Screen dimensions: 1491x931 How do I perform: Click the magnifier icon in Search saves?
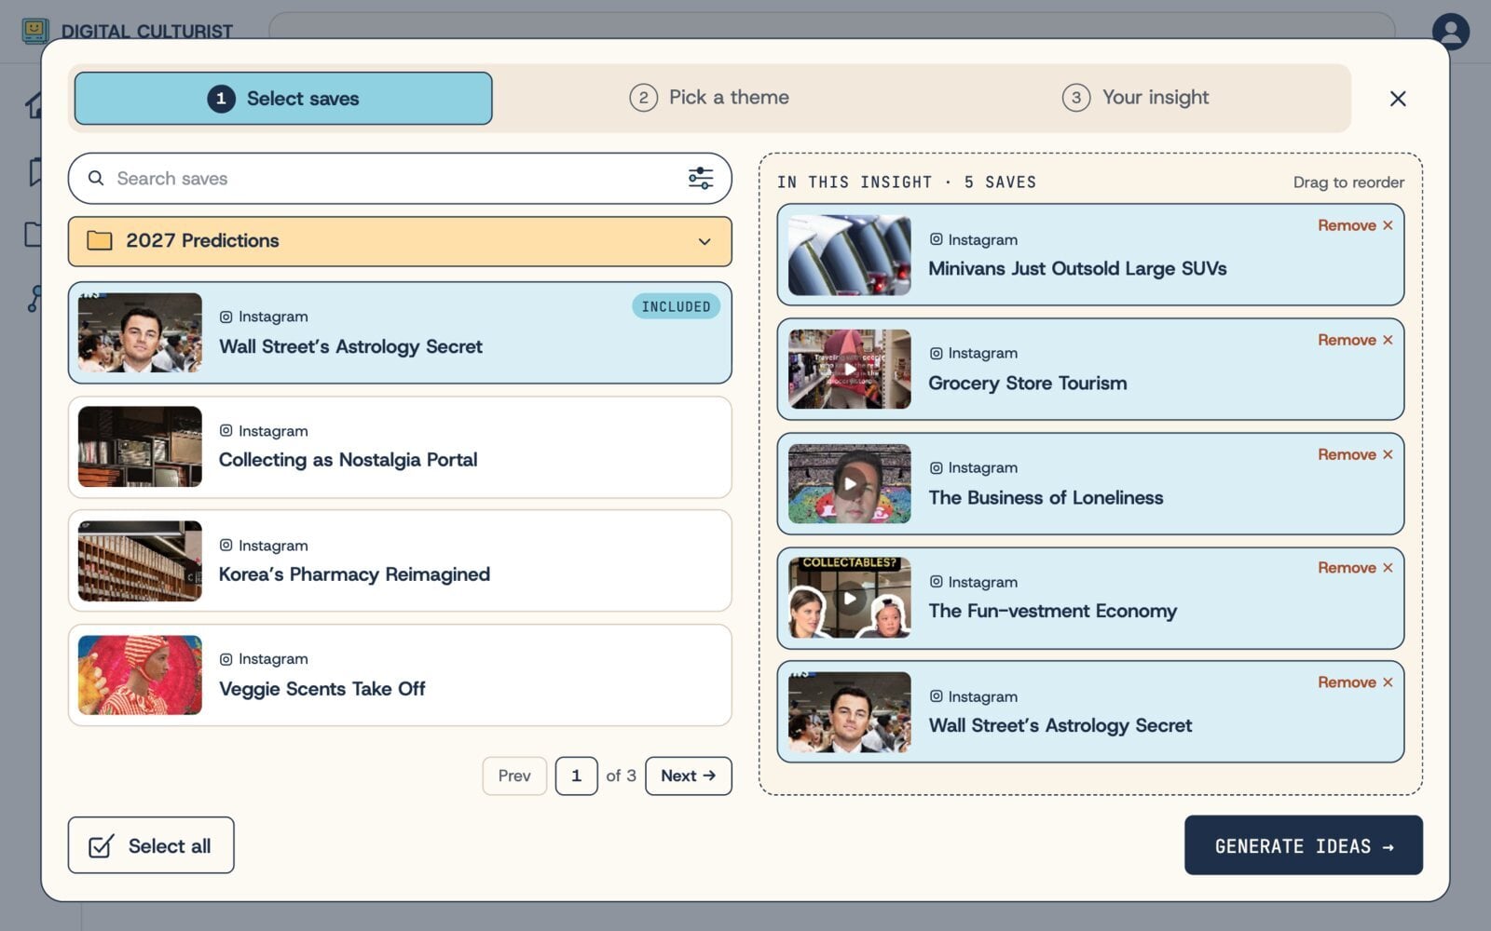pyautogui.click(x=96, y=178)
